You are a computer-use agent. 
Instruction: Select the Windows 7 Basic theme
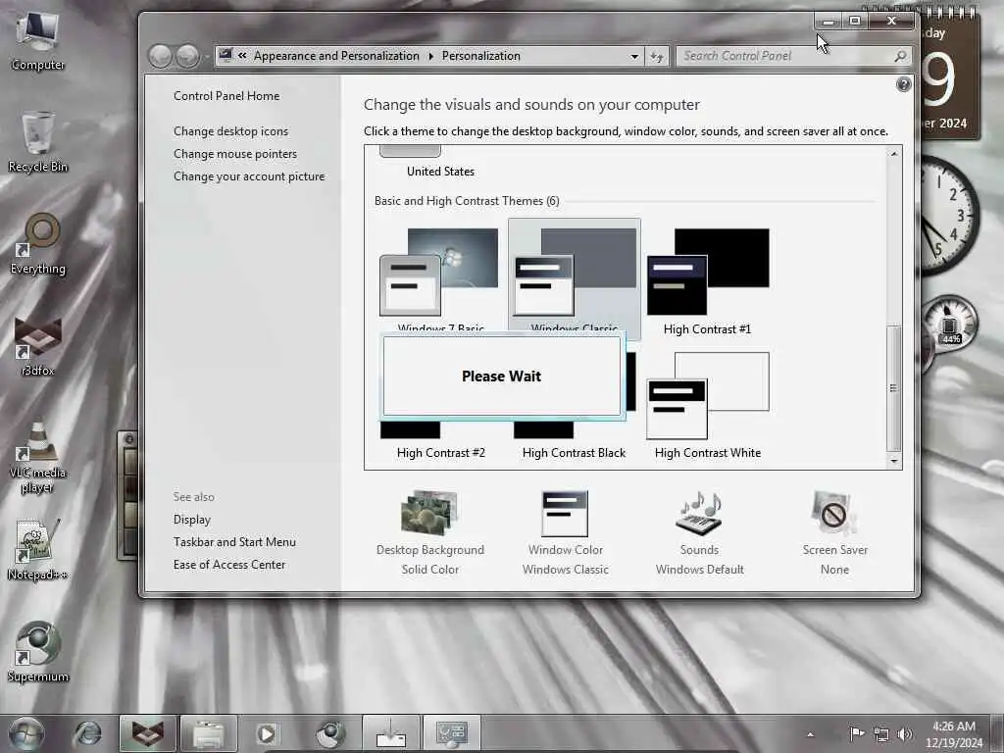tap(440, 278)
